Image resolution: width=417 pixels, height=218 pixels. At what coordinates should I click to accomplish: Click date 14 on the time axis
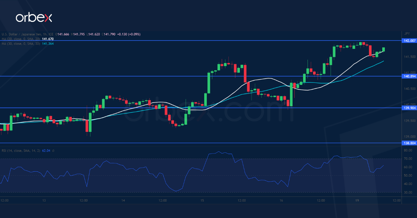coord(123,201)
